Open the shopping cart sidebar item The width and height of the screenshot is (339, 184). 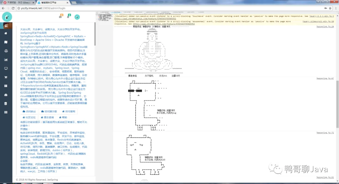6,77
